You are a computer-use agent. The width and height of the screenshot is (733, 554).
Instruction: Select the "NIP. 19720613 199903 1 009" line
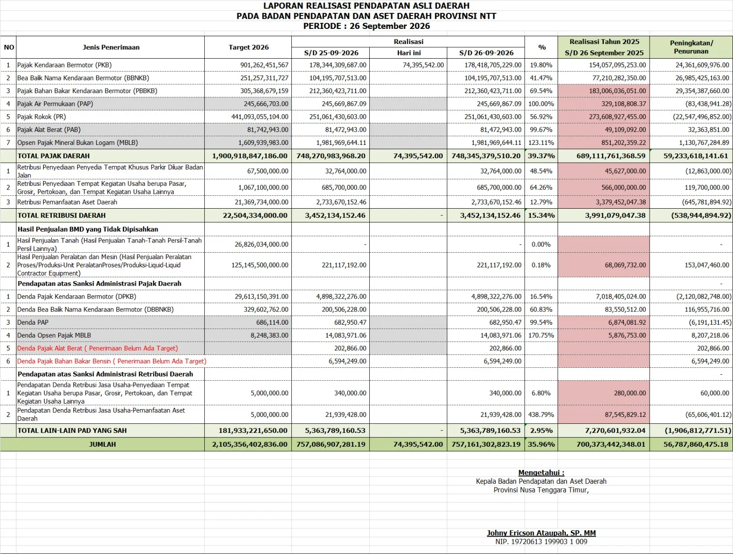541,542
